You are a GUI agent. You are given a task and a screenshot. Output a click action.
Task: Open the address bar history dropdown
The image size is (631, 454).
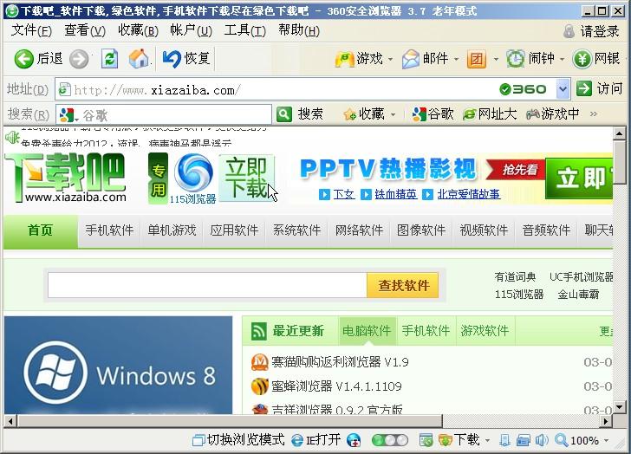563,89
